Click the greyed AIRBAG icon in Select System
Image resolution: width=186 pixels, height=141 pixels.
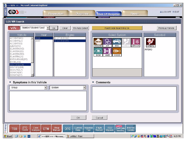pyautogui.click(x=126, y=43)
